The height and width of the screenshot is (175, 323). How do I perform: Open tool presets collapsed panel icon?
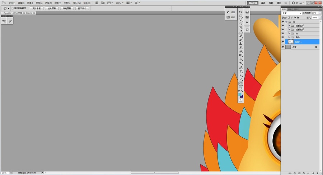[4, 21]
